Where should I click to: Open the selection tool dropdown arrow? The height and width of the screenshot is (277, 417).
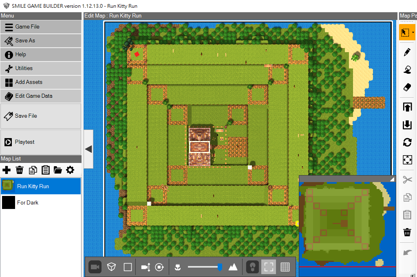click(413, 33)
